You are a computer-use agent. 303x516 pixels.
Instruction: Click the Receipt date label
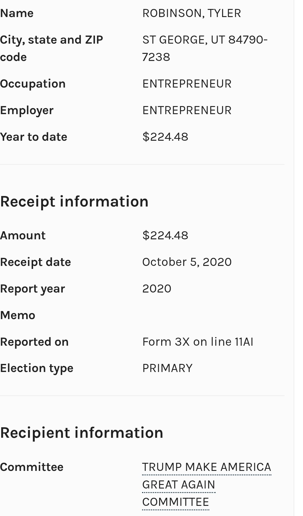36,262
